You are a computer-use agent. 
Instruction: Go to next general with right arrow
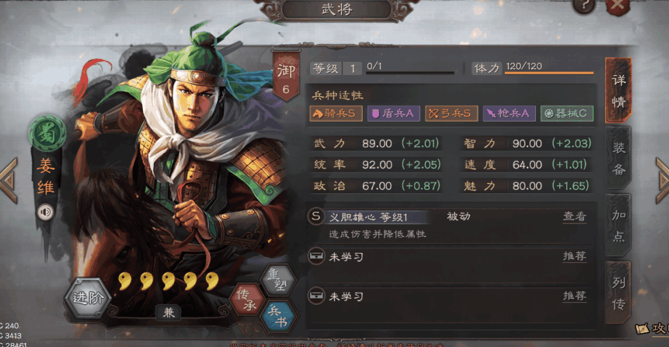662,181
